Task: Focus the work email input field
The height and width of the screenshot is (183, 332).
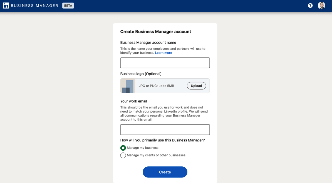Action: (x=165, y=130)
